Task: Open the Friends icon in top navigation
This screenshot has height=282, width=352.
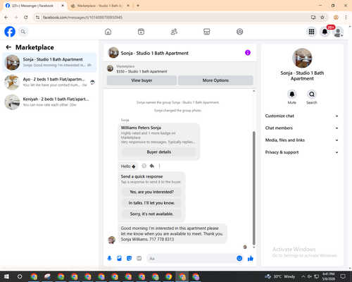Action: [174, 32]
